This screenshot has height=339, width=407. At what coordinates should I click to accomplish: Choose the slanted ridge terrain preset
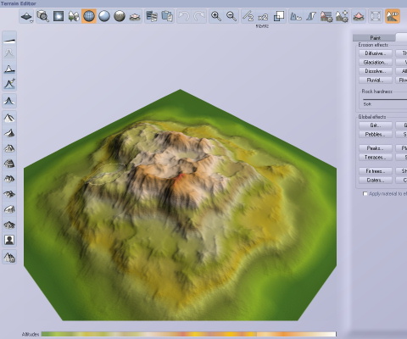[x=9, y=133]
